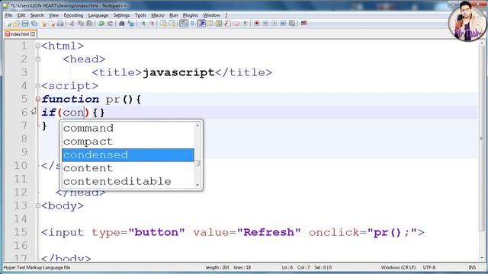Open the File menu
Image resolution: width=488 pixels, height=274 pixels.
(x=8, y=15)
